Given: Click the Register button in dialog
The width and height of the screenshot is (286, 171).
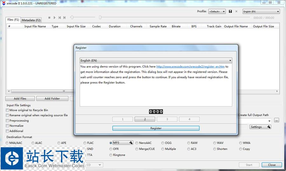Looking at the screenshot, I should click(156, 128).
